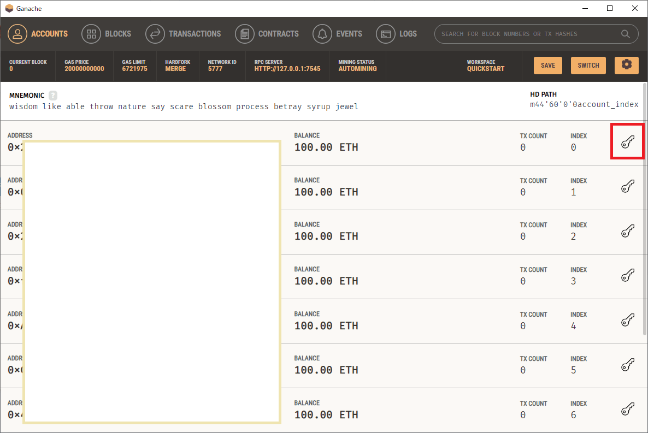Open the Contracts tab
This screenshot has width=648, height=433.
click(267, 34)
